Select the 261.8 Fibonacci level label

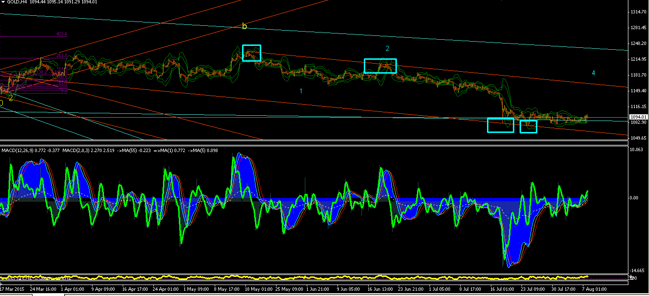click(61, 55)
